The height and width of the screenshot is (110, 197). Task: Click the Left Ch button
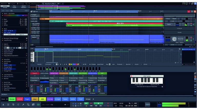coord(9,35)
